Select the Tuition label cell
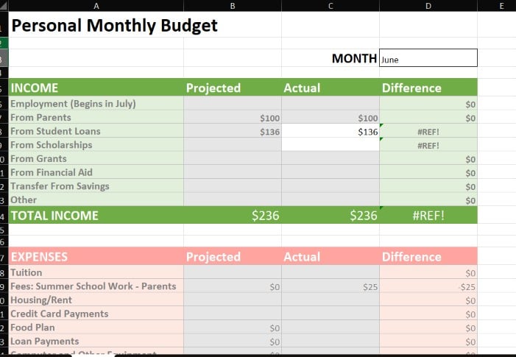Viewport: 516px width, 357px height. pos(96,272)
